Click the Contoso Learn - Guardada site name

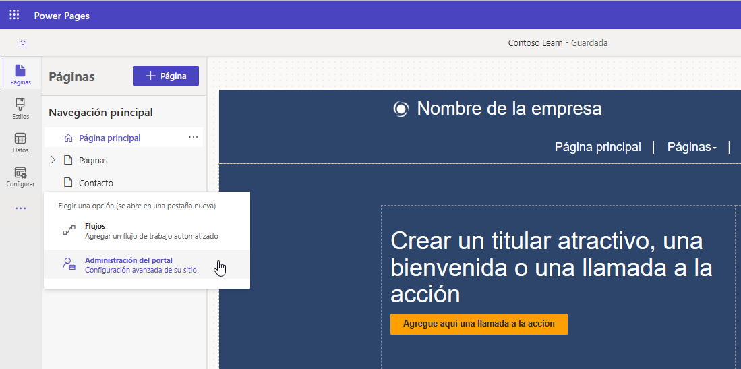pos(558,43)
